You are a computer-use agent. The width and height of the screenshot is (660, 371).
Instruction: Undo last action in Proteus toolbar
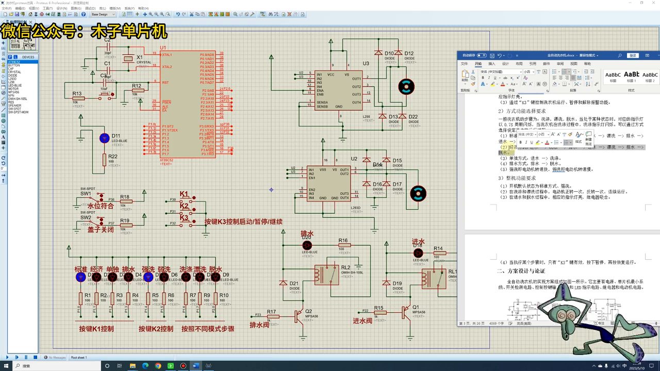tap(178, 14)
